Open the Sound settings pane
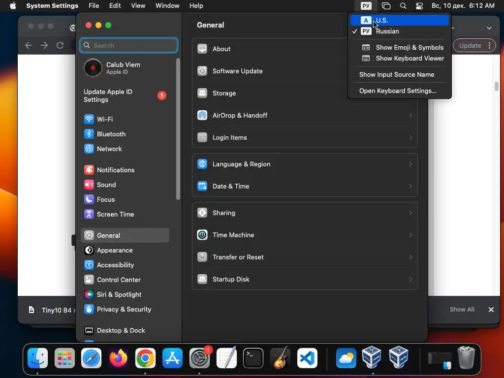The image size is (504, 378). [x=99, y=185]
